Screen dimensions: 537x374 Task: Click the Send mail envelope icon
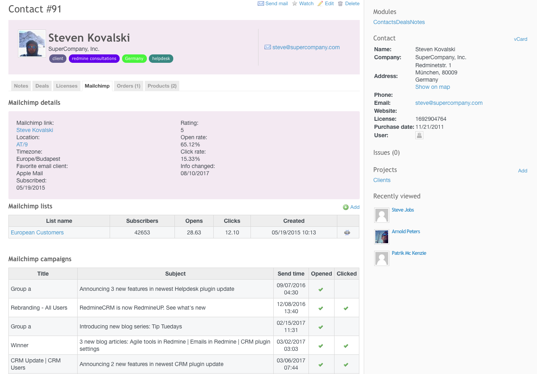tap(260, 4)
